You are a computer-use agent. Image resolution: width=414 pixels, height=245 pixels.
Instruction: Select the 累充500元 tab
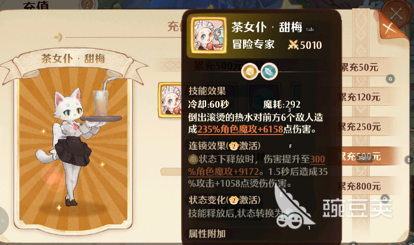360,156
